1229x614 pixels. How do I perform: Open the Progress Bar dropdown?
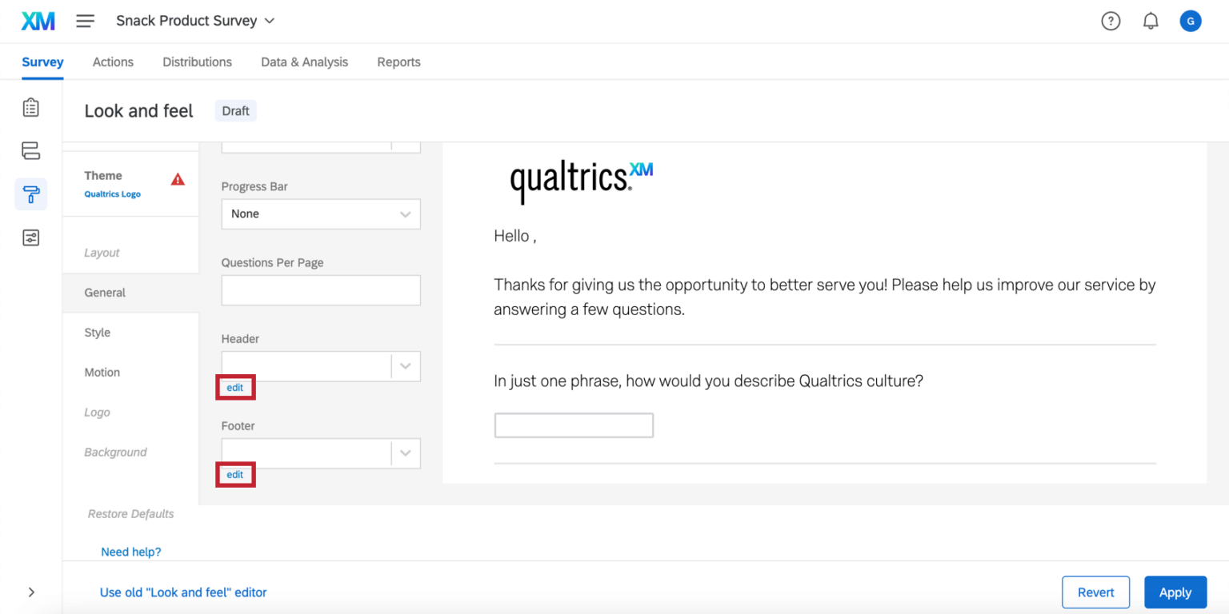pos(320,214)
